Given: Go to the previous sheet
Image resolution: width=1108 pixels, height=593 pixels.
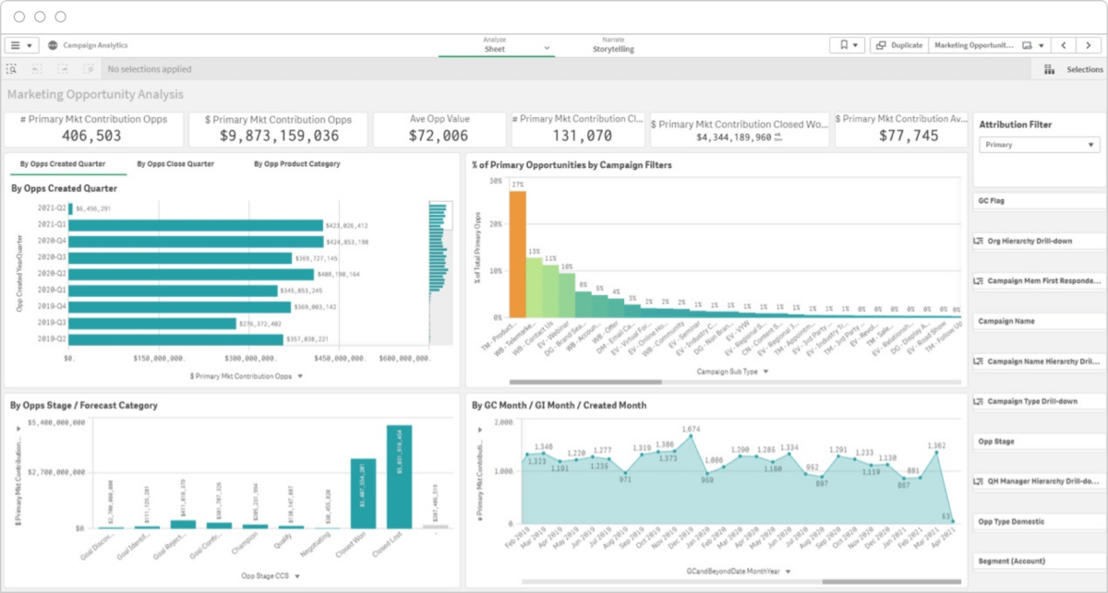Looking at the screenshot, I should (1065, 45).
